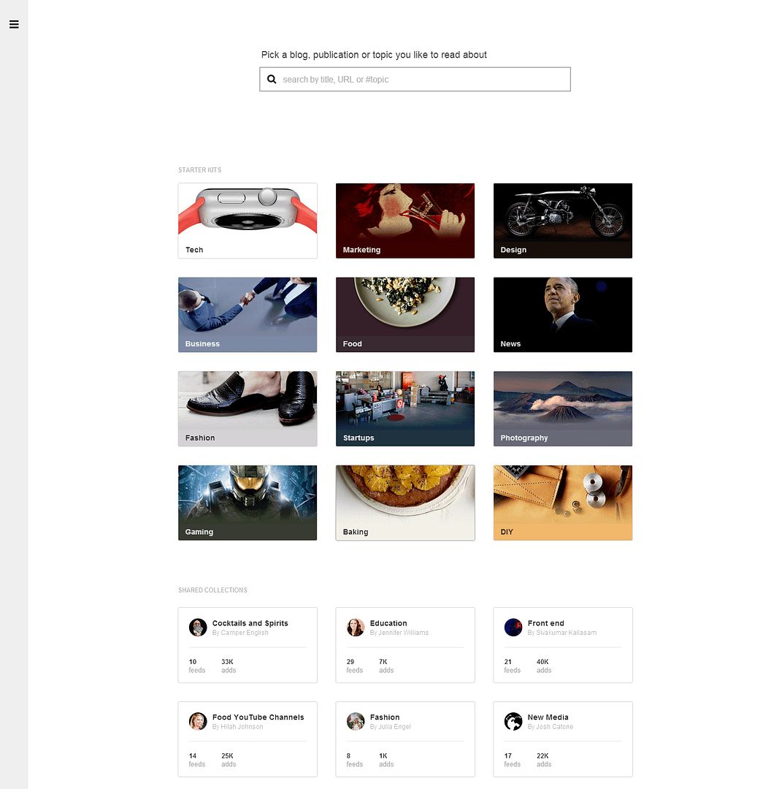Click Hilah Johnson's avatar photo
Screen dimensions: 782x789
[198, 721]
